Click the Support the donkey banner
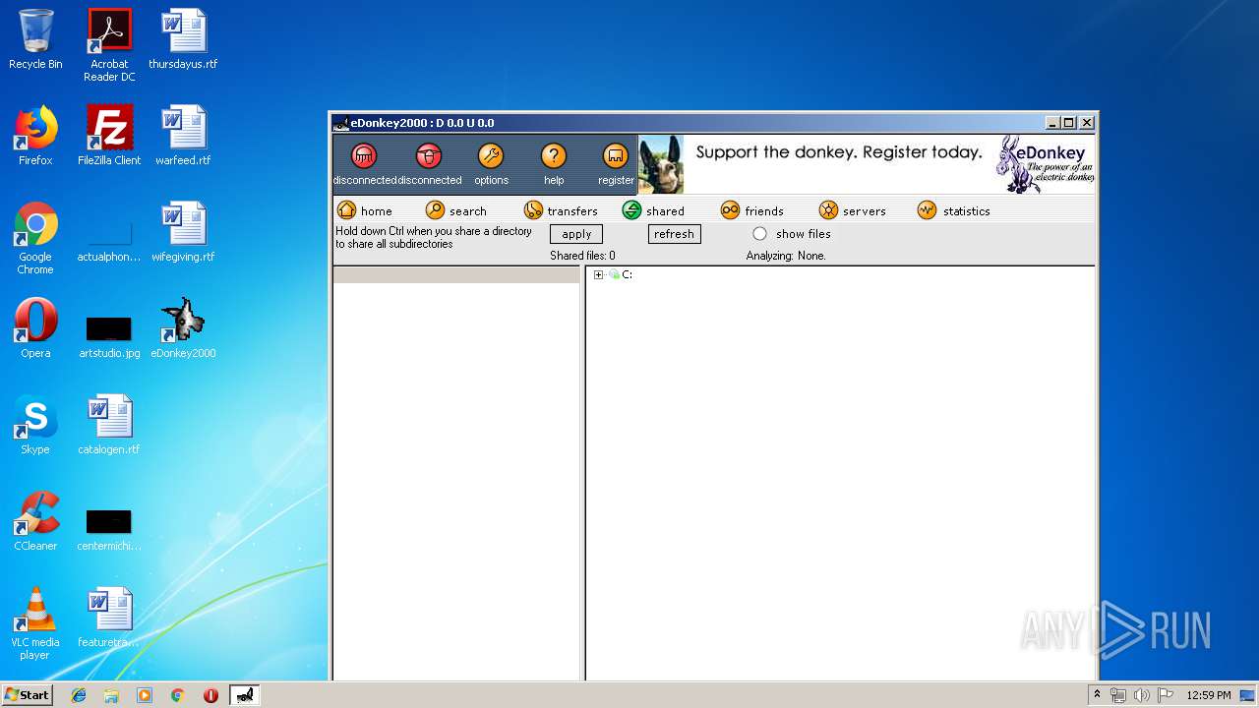1259x708 pixels. click(839, 152)
